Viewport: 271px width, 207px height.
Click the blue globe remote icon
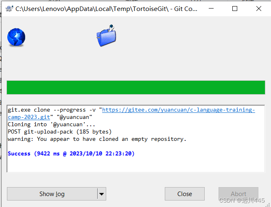pos(16,37)
